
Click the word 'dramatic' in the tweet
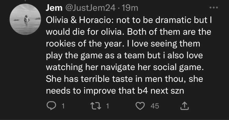click(173, 20)
